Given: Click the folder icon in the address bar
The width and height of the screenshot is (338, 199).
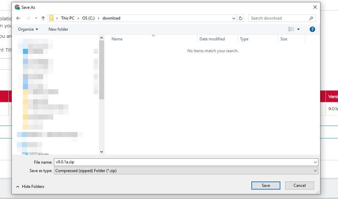Looking at the screenshot, I should pos(51,18).
